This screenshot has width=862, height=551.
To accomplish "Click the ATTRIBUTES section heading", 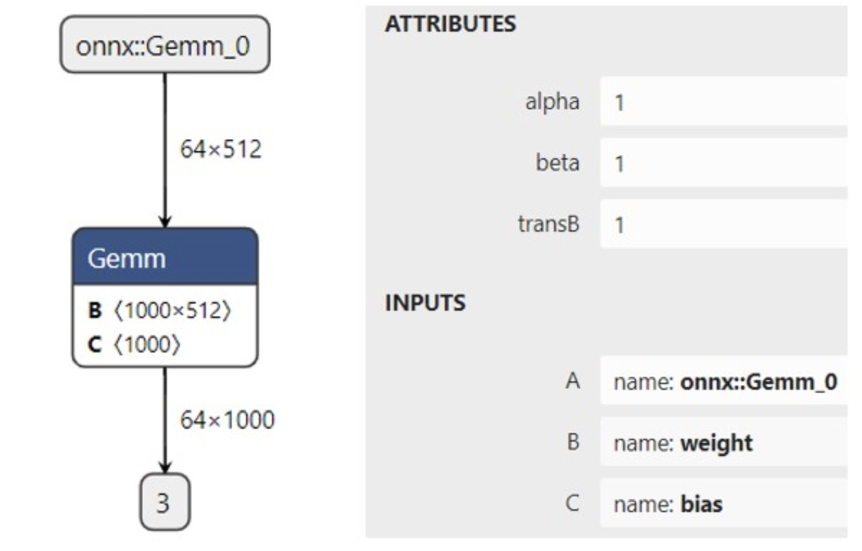I will click(x=450, y=24).
